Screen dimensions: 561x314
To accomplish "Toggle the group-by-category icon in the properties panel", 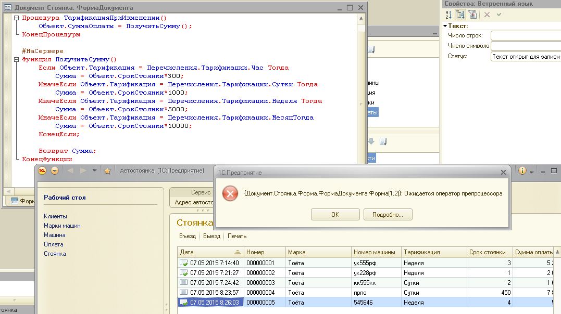I will point(460,15).
